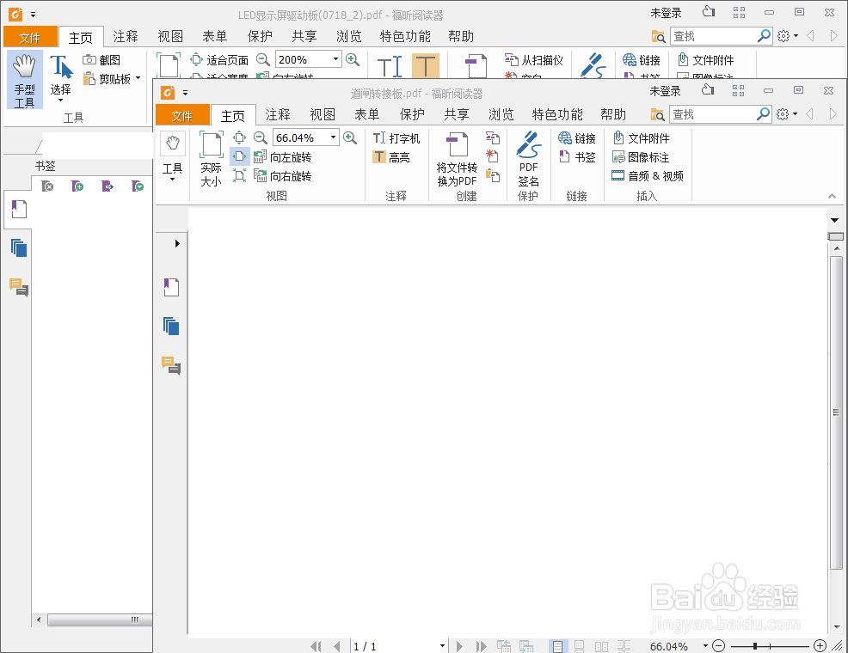Select the 打字机 typewriter tool
848x653 pixels.
tap(396, 138)
